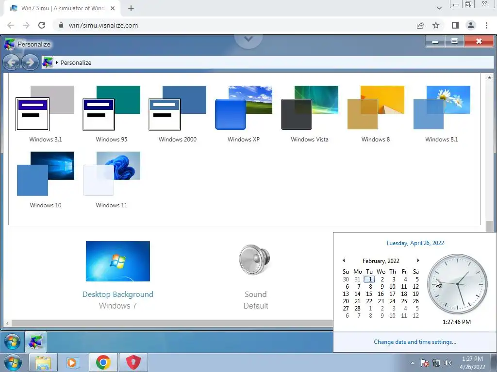The width and height of the screenshot is (497, 372).
Task: Click the Forward arrow in Personalize window
Action: click(x=30, y=62)
